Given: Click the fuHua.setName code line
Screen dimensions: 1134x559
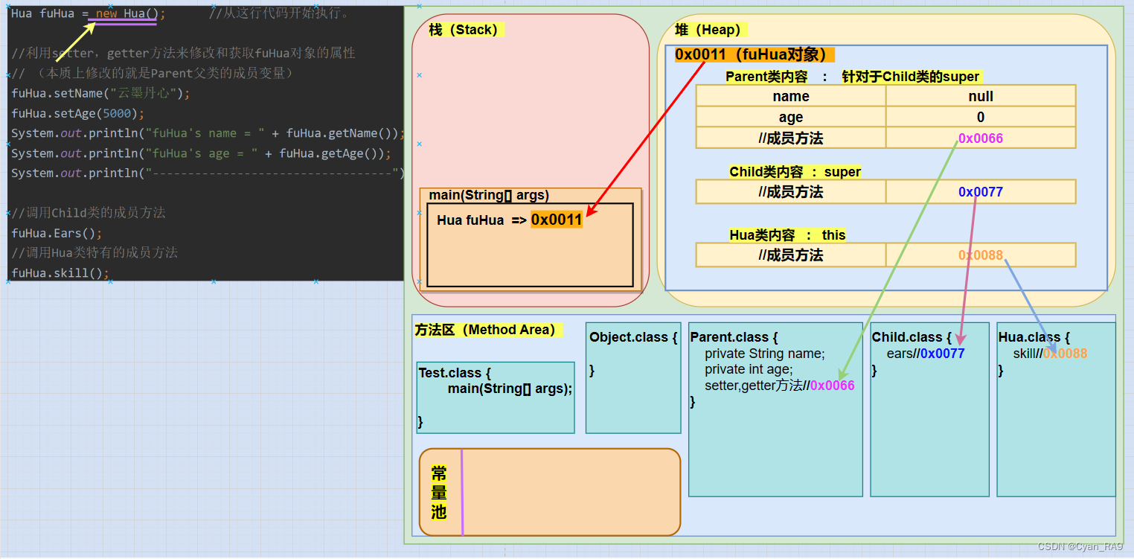Looking at the screenshot, I should [100, 93].
